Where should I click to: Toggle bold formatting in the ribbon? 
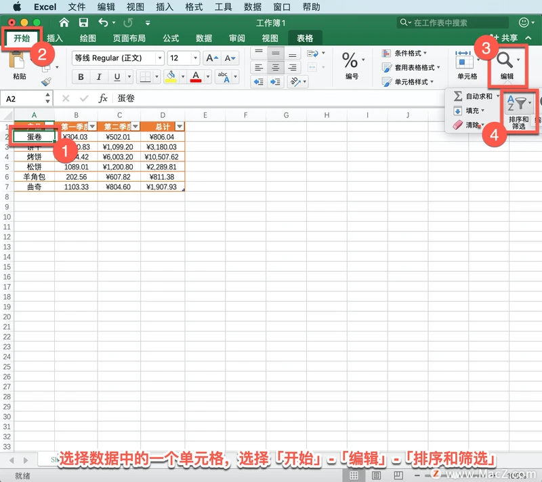point(82,77)
